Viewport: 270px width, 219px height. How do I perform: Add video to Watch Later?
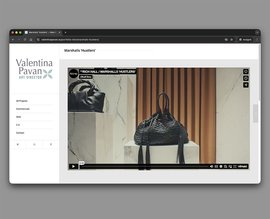[x=246, y=78]
